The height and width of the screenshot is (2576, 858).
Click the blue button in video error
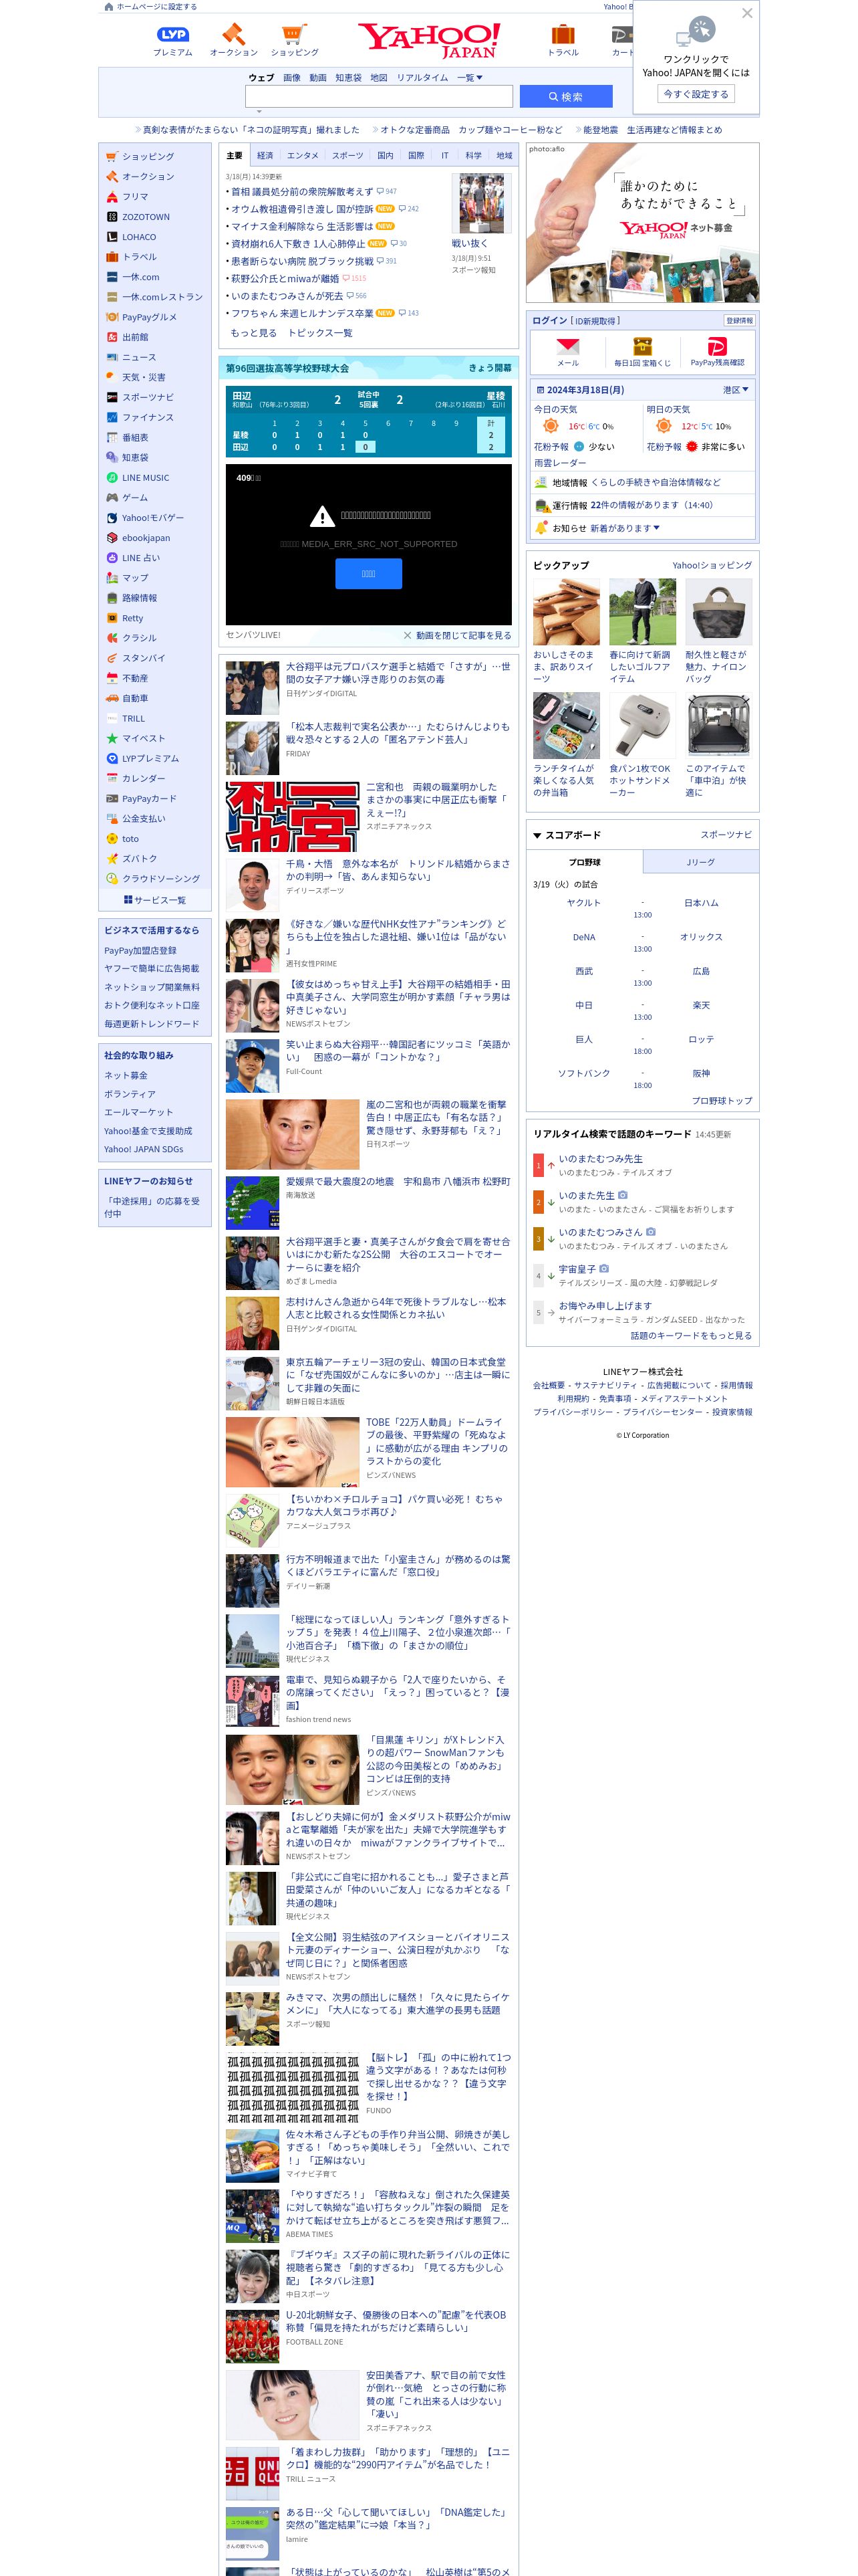[369, 574]
